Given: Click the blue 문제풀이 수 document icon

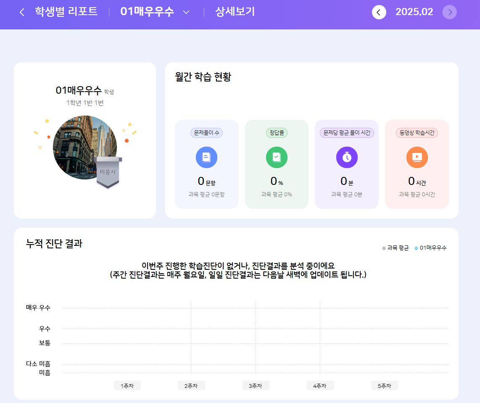Looking at the screenshot, I should coord(206,157).
